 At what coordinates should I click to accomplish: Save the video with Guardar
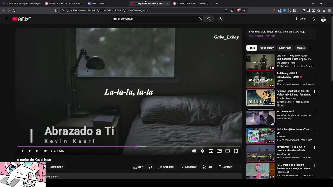225,167
